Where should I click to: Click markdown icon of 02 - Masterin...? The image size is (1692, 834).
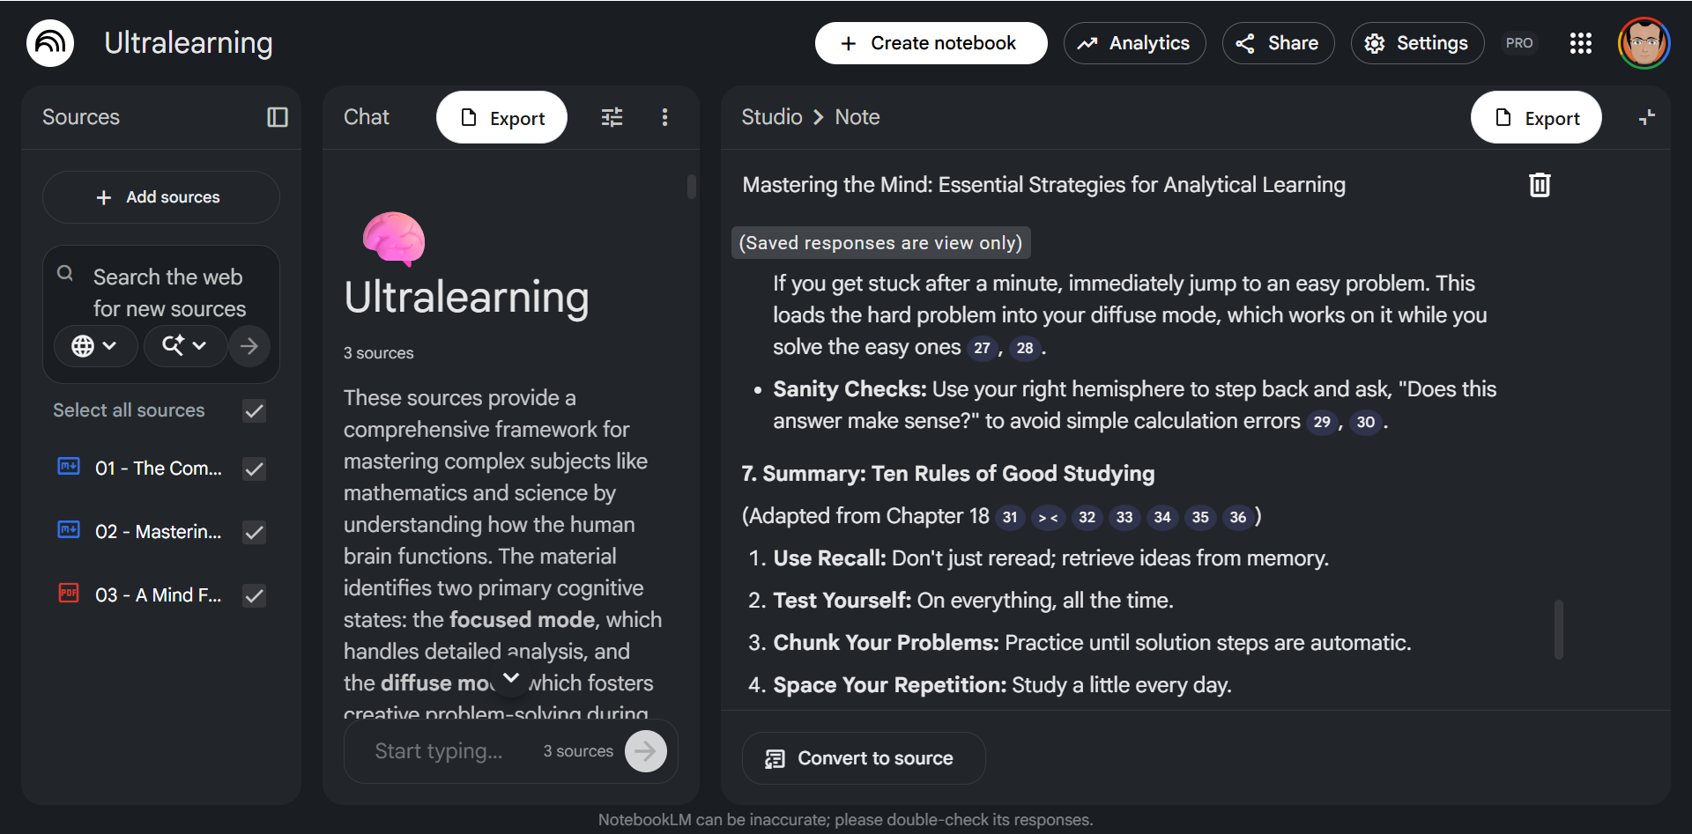[69, 530]
